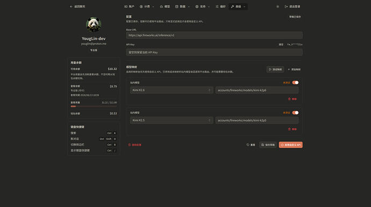Click the YougLin-dev username
This screenshot has width=371, height=207.
pos(94,39)
